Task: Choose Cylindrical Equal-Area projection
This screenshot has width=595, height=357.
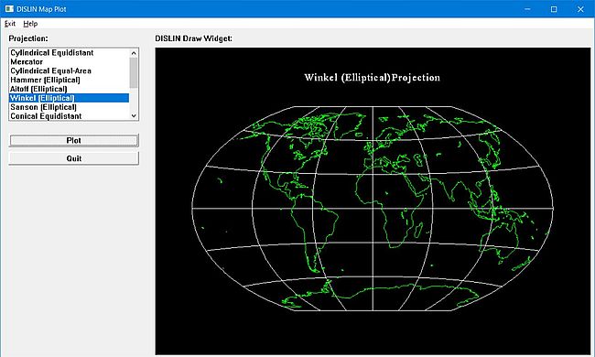Action: tap(69, 71)
